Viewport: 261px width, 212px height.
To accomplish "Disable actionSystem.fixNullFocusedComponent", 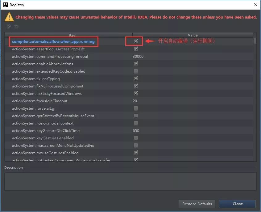I will click(x=136, y=86).
